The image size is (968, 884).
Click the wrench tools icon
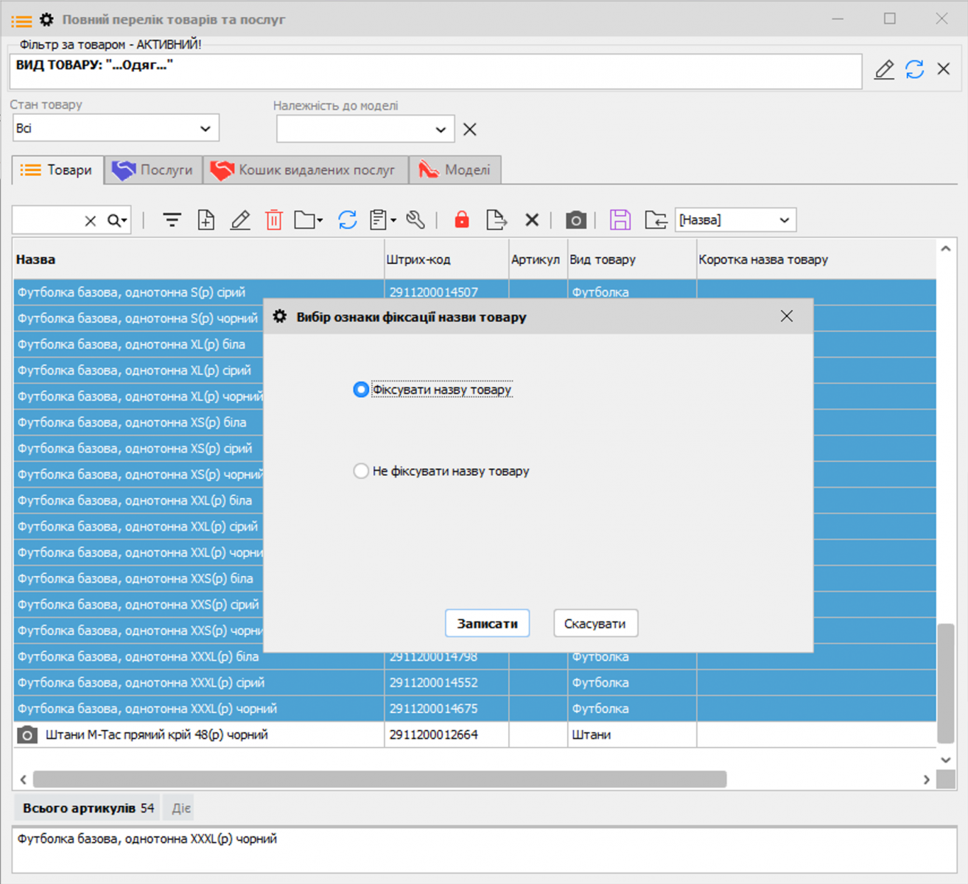(415, 220)
